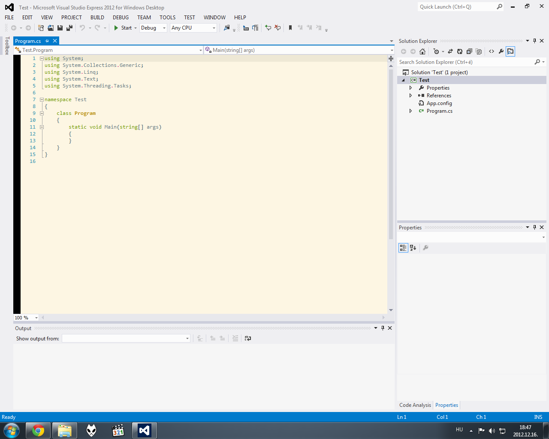Image resolution: width=549 pixels, height=439 pixels.
Task: Toggle Preview Selected Items in Solution Explorer
Action: click(x=510, y=51)
